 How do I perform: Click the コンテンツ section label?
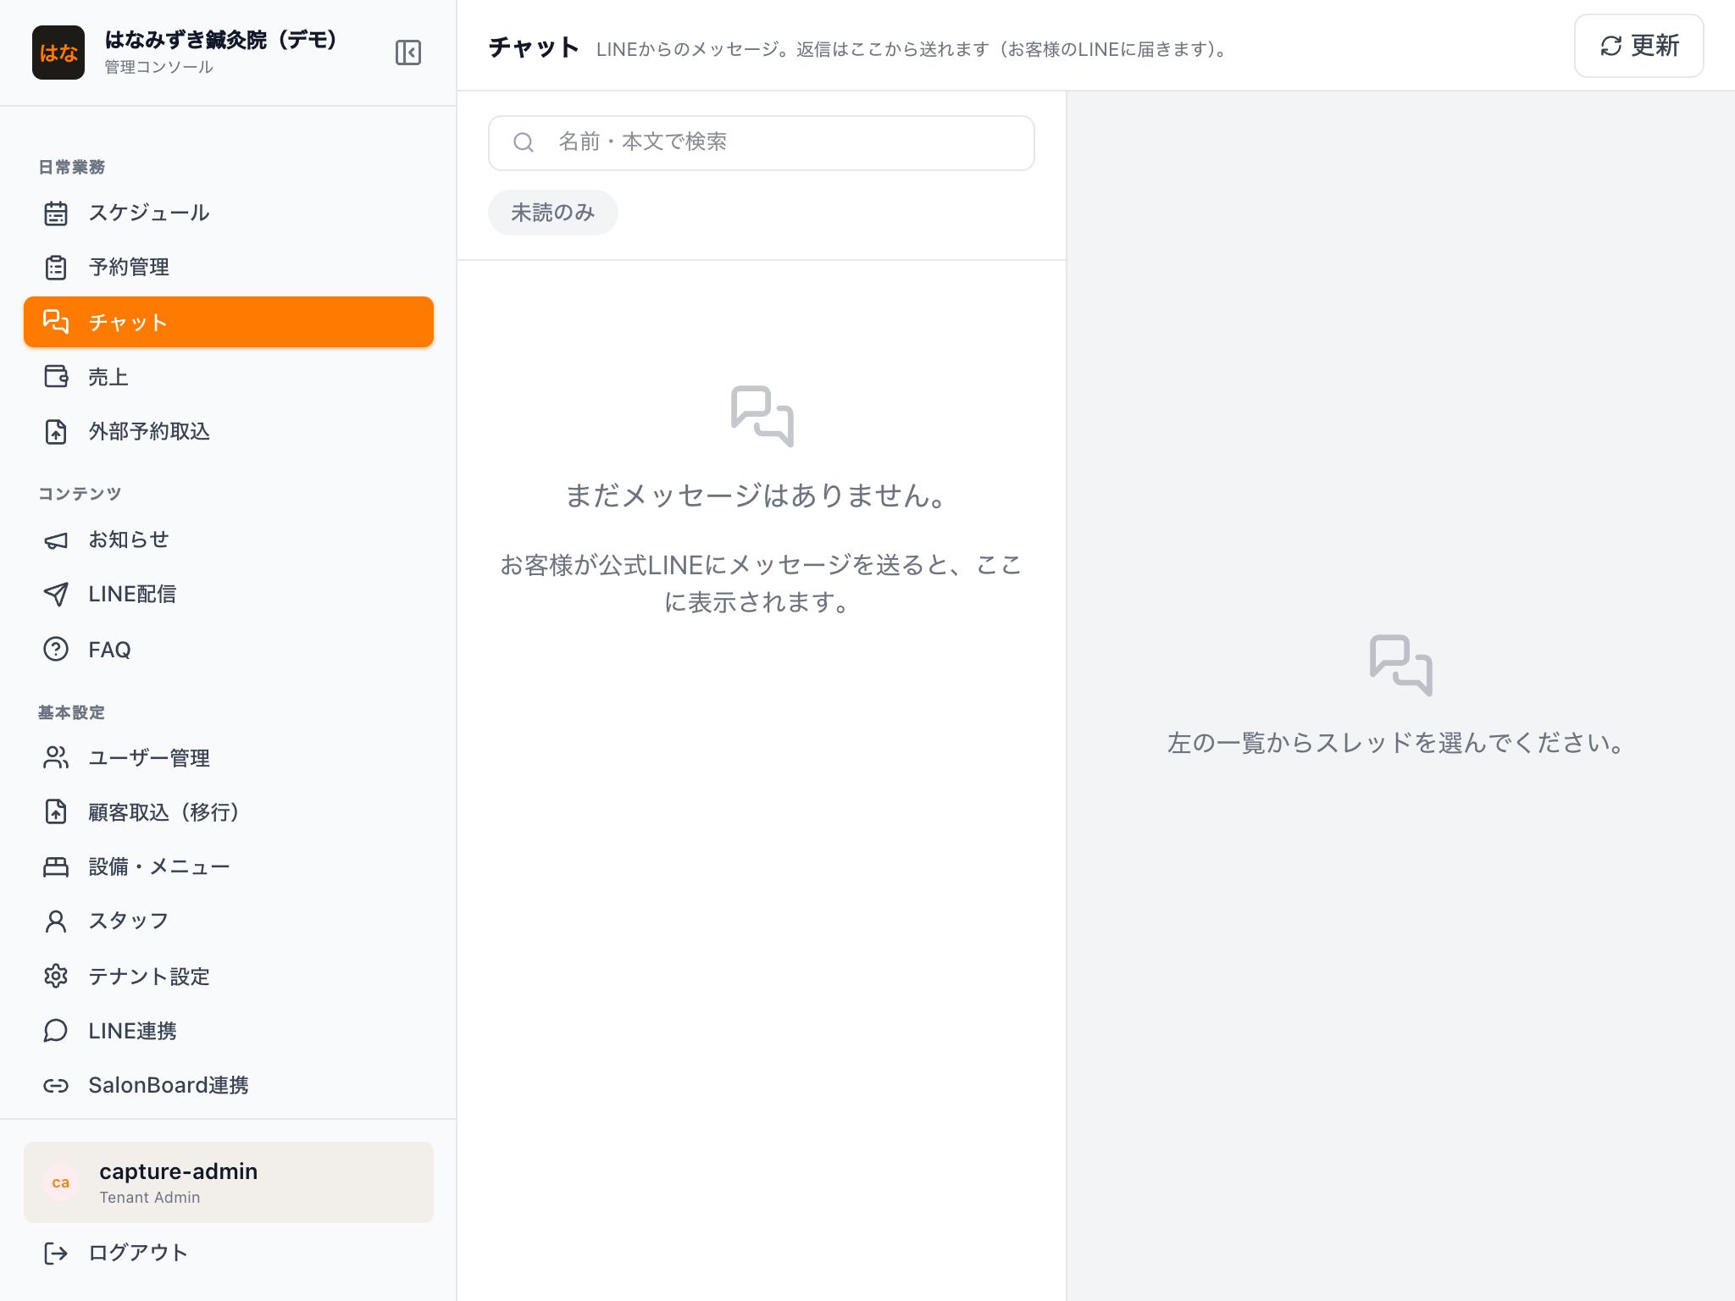[x=80, y=494]
